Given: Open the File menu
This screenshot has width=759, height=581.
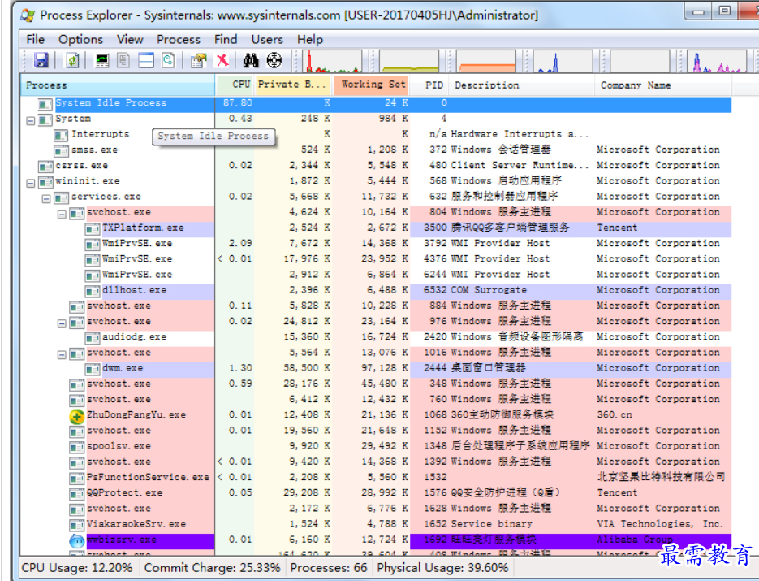Looking at the screenshot, I should [x=36, y=39].
